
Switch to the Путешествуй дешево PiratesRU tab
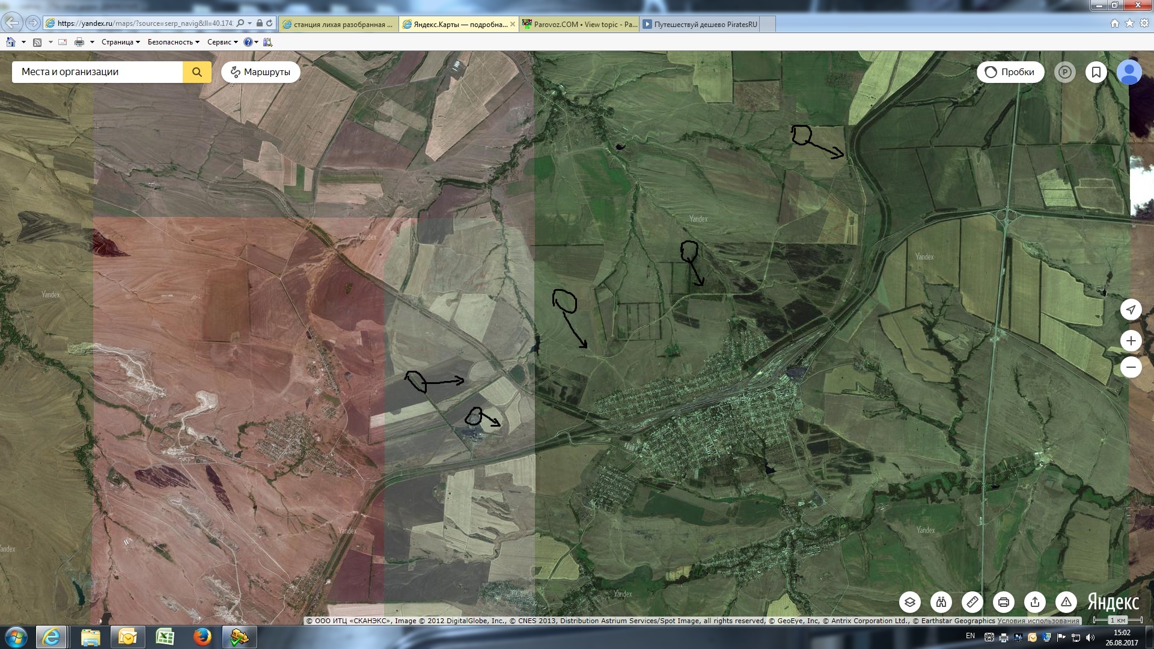tap(700, 25)
